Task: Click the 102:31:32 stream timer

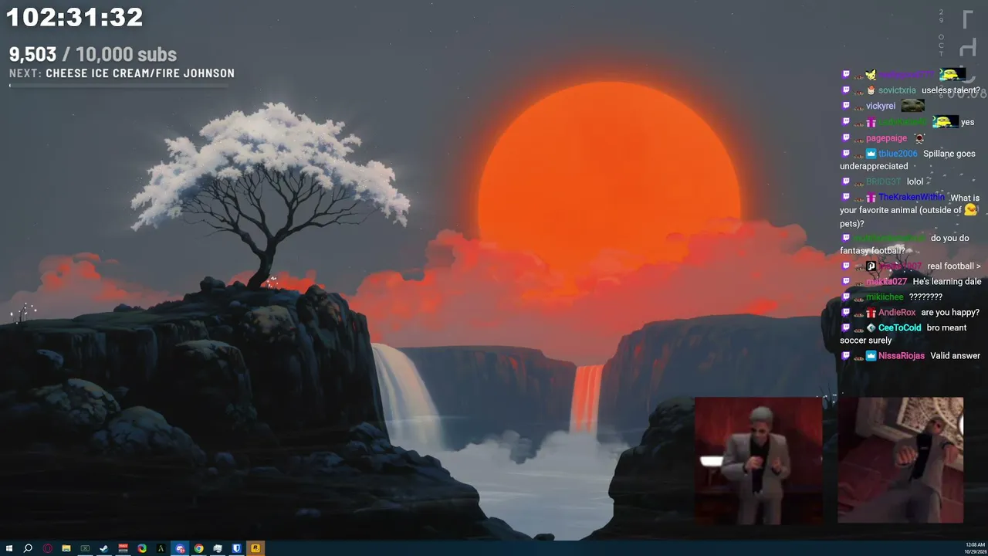Action: (x=75, y=18)
